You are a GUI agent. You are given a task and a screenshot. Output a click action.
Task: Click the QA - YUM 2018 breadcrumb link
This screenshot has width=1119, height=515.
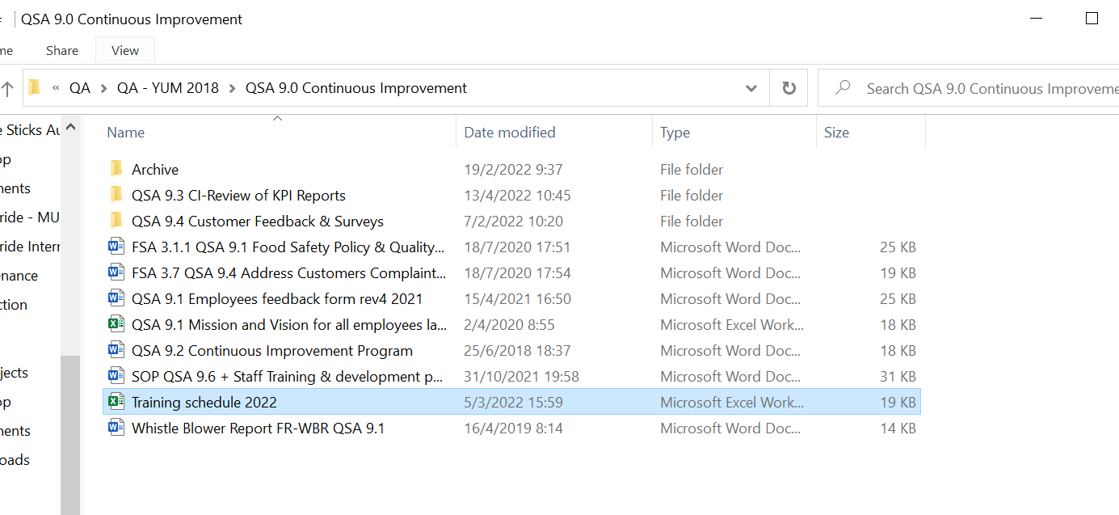click(x=168, y=88)
